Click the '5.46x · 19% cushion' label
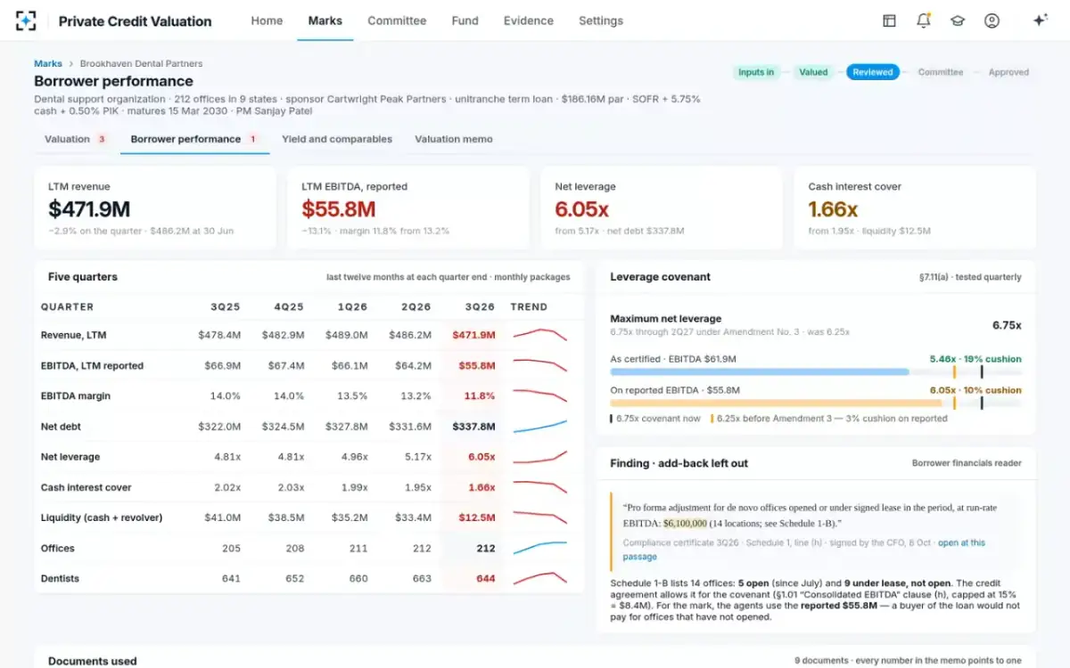Screen dimensions: 1070x668 976,359
